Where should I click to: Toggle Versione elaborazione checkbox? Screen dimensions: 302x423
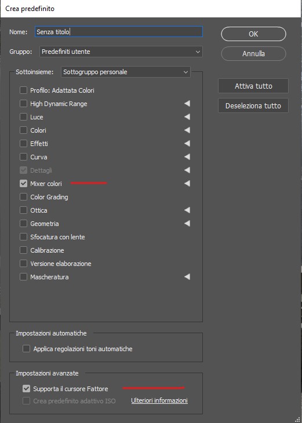click(x=24, y=263)
